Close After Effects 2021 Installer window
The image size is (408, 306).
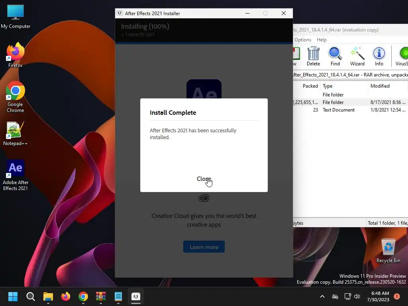pos(284,13)
